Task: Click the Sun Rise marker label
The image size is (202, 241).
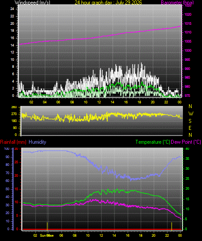Action: click(47, 235)
